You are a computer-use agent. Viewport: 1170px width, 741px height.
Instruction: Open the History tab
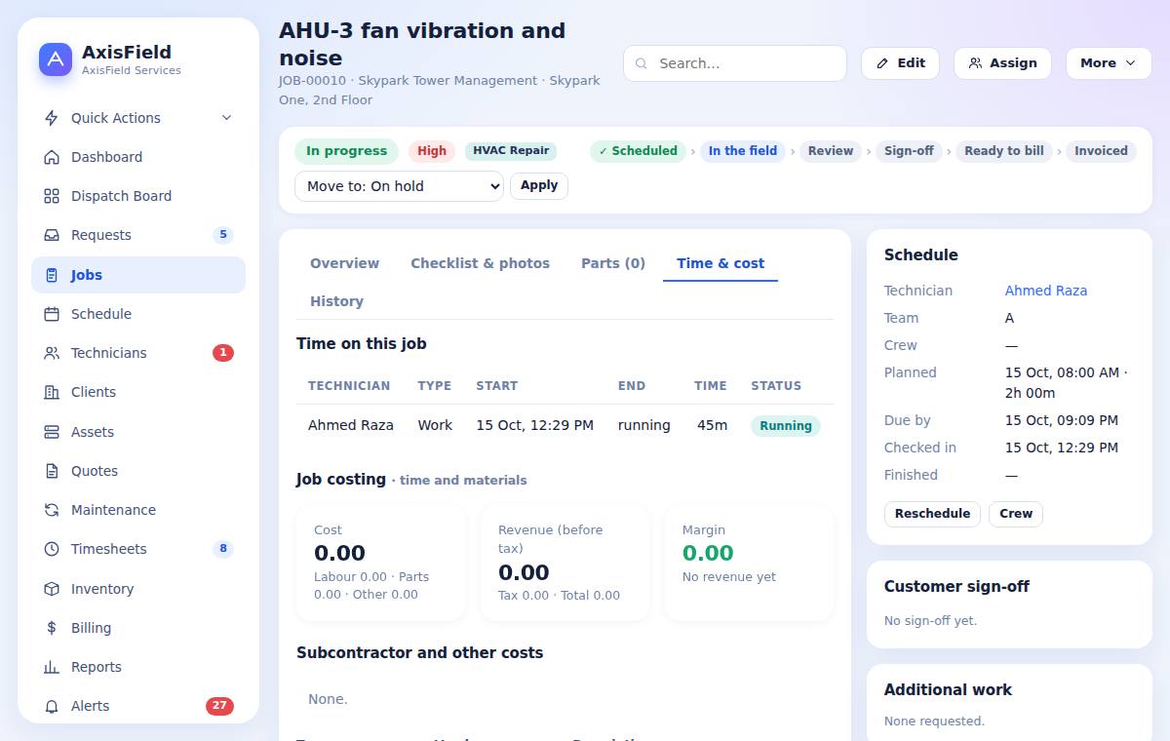coord(336,301)
